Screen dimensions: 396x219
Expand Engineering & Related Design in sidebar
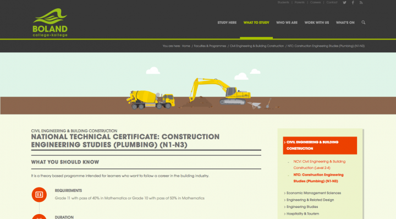pos(310,200)
